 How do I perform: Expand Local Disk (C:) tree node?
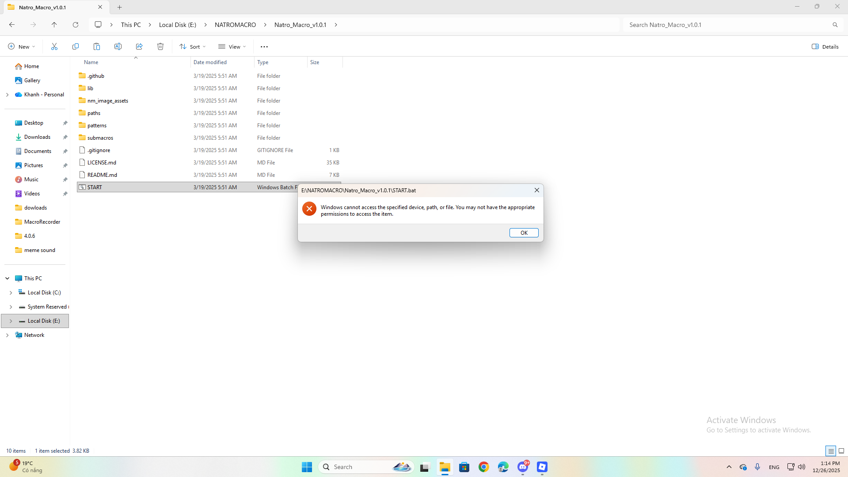click(11, 293)
